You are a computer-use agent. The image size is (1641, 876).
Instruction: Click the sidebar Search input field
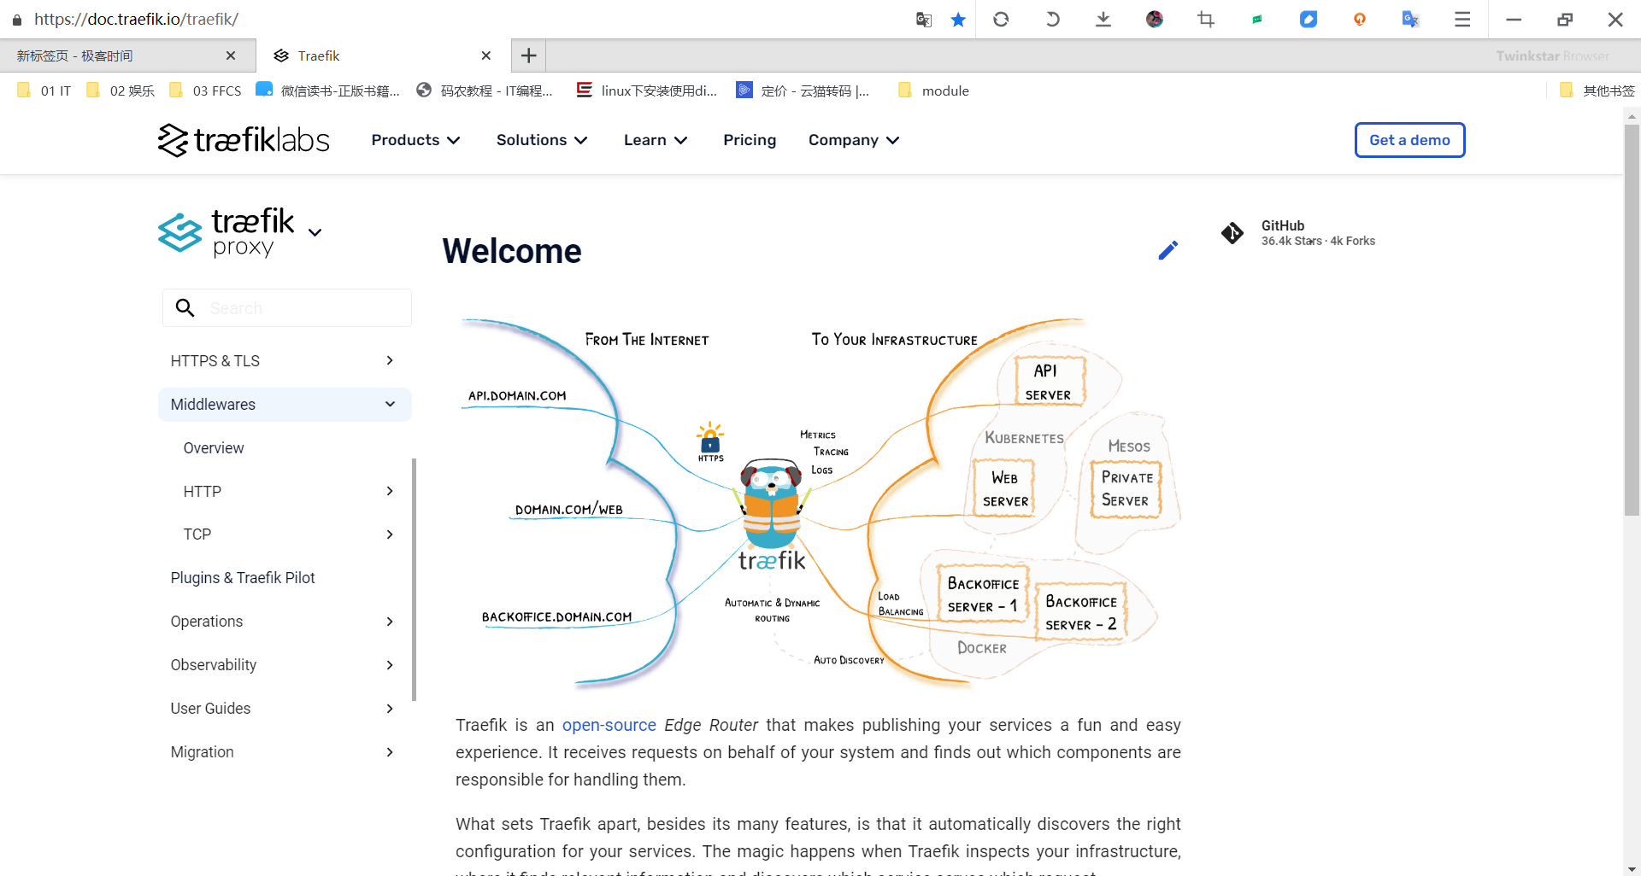click(287, 307)
